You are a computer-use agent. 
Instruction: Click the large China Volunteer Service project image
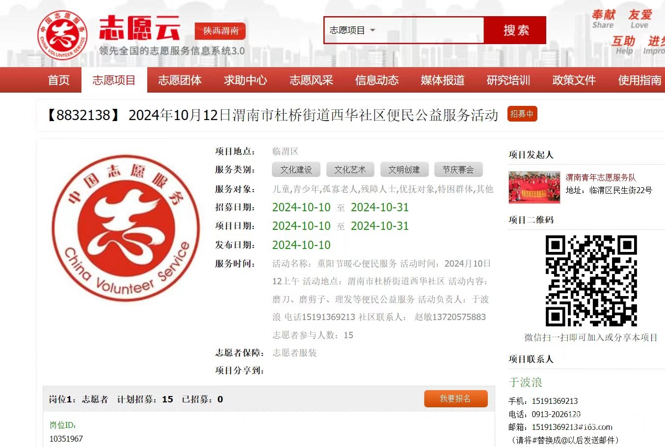pos(126,228)
